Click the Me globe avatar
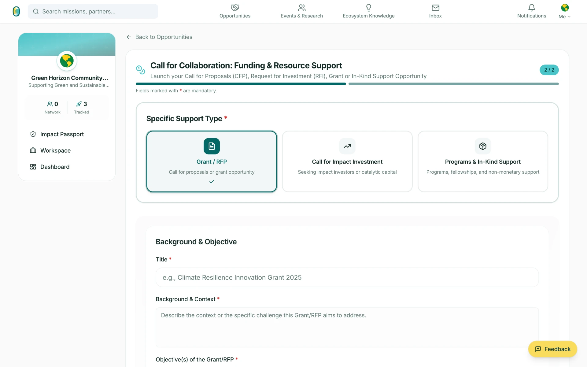 (x=565, y=7)
